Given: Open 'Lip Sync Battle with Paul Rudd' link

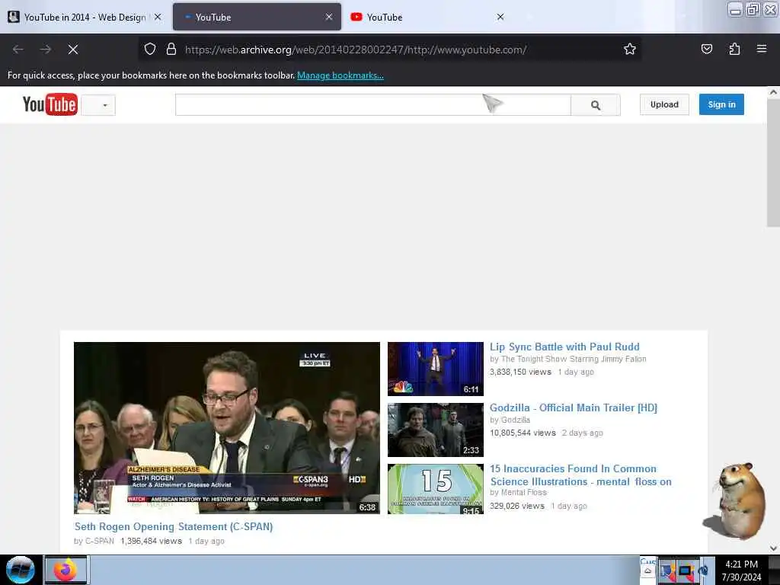Looking at the screenshot, I should click(564, 347).
